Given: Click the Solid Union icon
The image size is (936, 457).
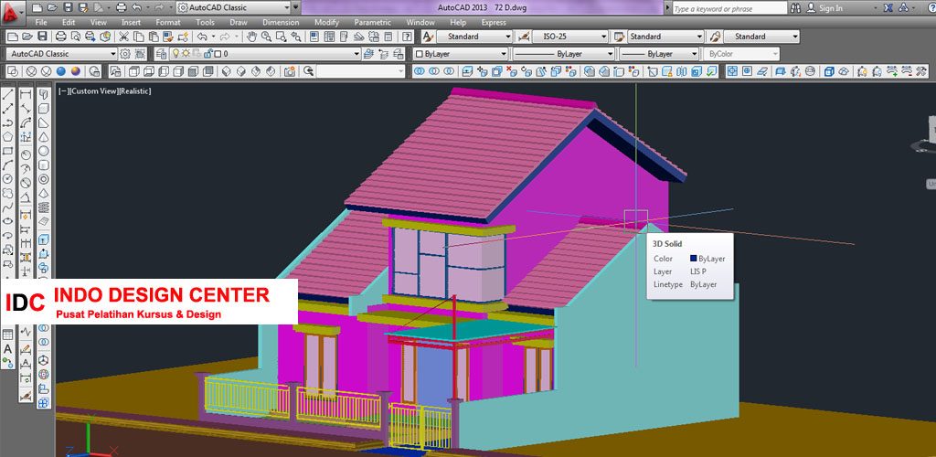Looking at the screenshot, I should (419, 71).
